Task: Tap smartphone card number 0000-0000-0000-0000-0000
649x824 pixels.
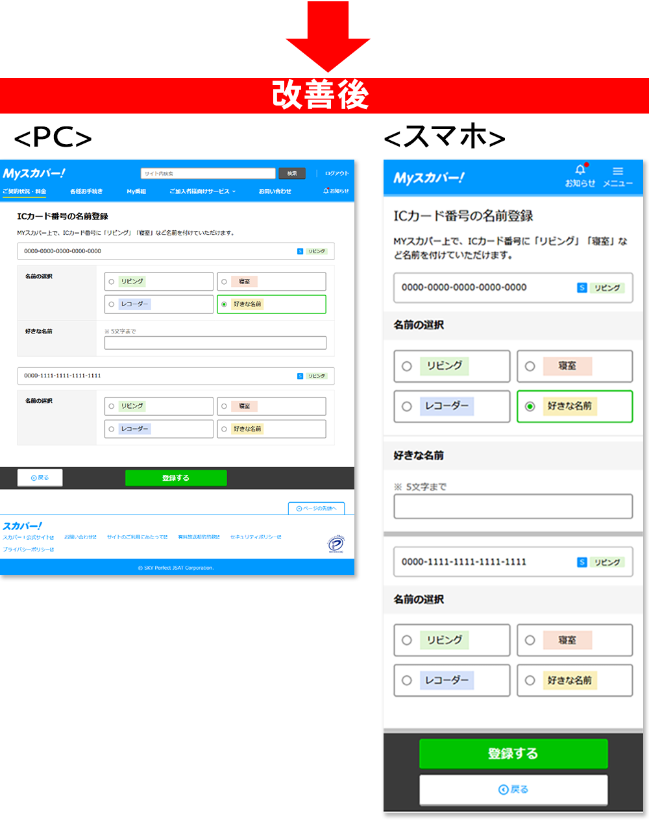Action: [464, 287]
